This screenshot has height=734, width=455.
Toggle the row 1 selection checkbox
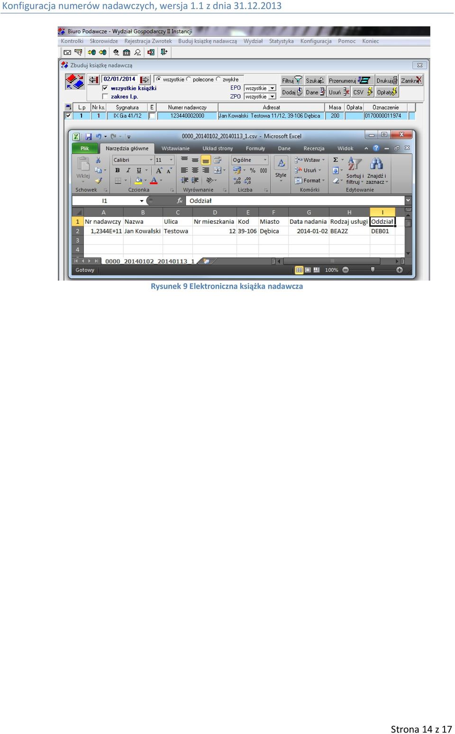[68, 116]
